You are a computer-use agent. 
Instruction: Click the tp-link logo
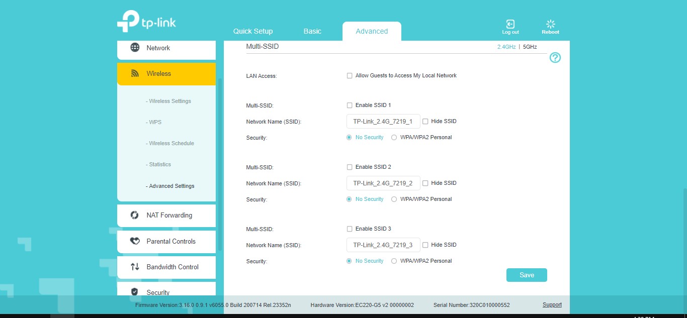coord(146,22)
